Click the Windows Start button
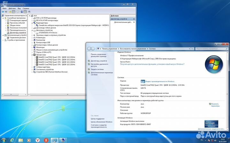230x143 pixels. (x=4, y=140)
